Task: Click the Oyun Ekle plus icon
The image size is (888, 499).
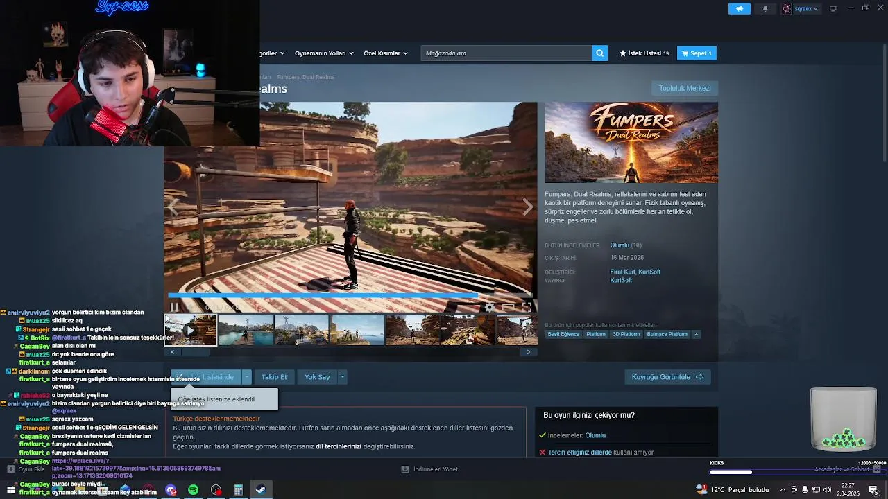Action: 10,469
